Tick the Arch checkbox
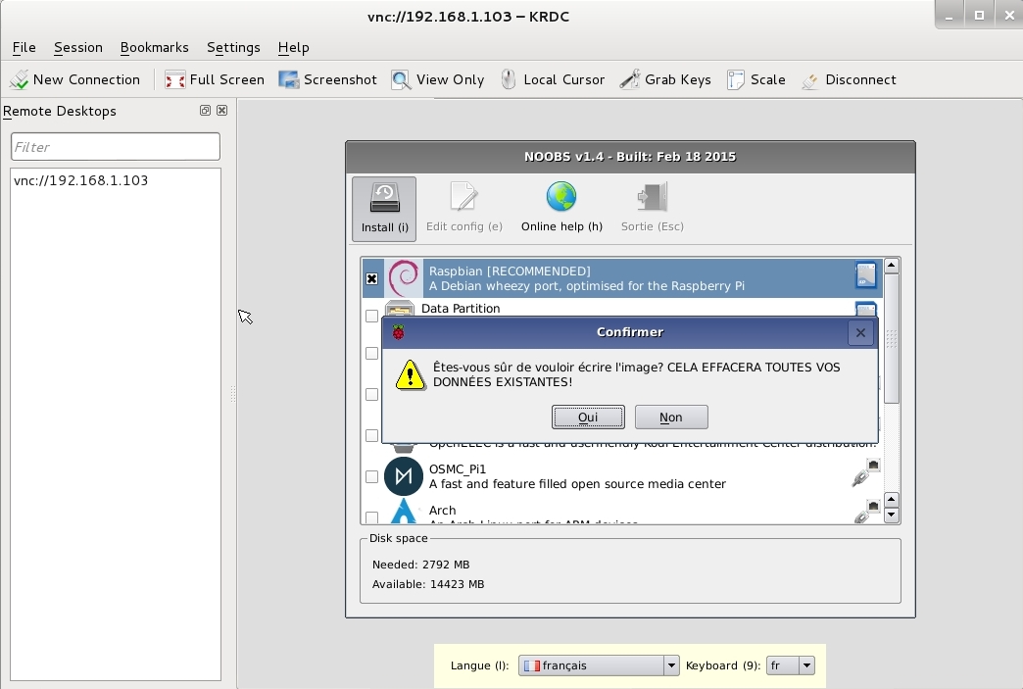 tap(372, 517)
